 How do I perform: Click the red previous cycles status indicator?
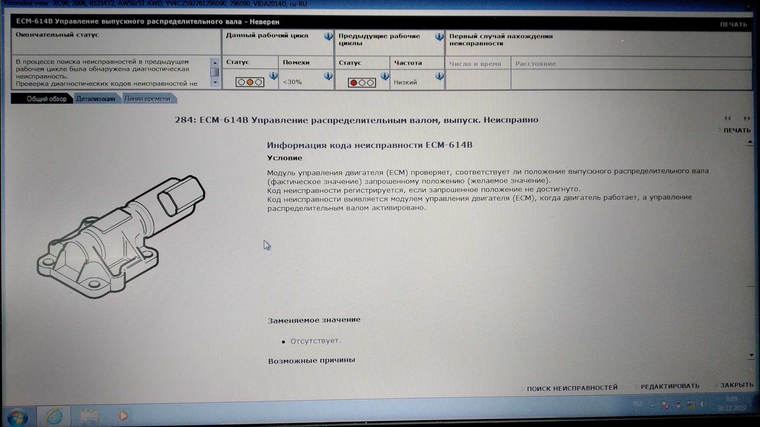pos(362,83)
